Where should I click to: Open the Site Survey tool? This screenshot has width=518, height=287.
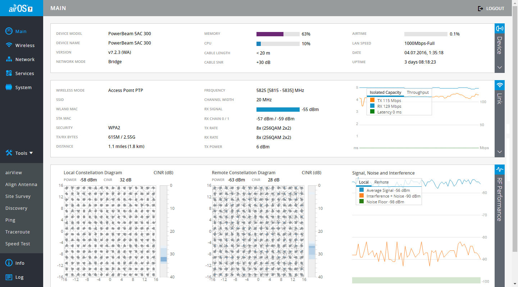(x=18, y=196)
